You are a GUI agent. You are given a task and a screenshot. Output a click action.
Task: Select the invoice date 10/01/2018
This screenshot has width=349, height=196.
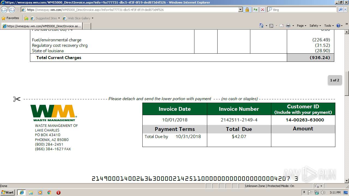(175, 120)
